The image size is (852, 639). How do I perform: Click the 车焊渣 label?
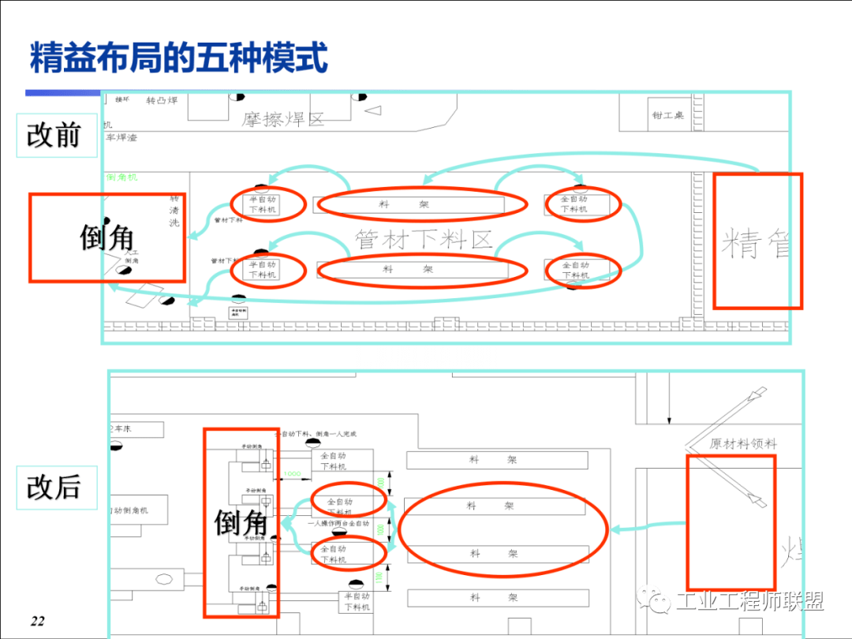click(121, 137)
